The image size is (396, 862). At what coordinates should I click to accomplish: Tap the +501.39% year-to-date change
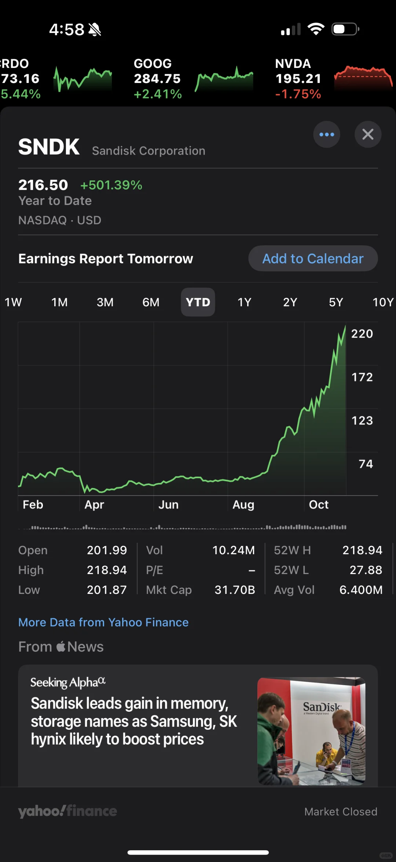pyautogui.click(x=111, y=185)
